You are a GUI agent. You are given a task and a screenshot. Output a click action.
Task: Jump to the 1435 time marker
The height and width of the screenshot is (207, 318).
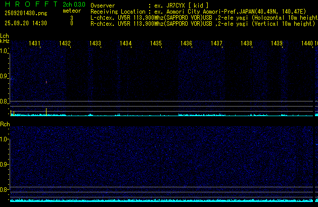tap(156, 44)
